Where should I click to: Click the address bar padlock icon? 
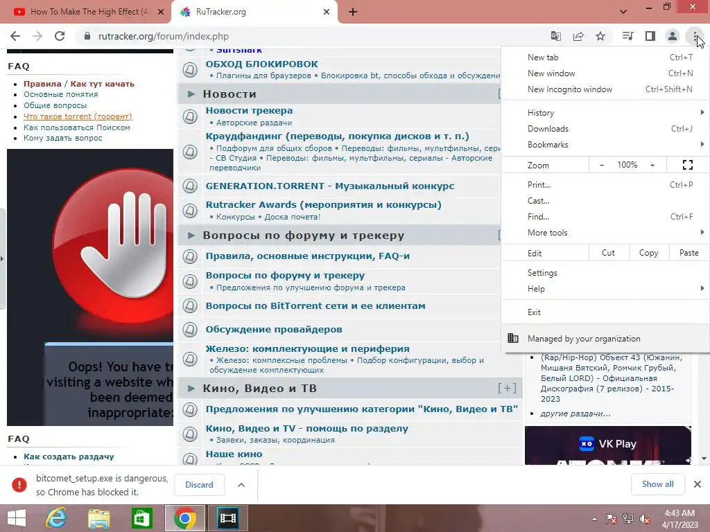click(87, 36)
